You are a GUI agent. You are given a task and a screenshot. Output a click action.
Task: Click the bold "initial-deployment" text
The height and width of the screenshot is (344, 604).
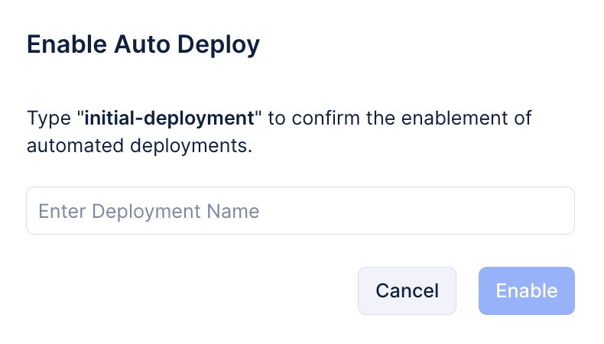(x=168, y=118)
